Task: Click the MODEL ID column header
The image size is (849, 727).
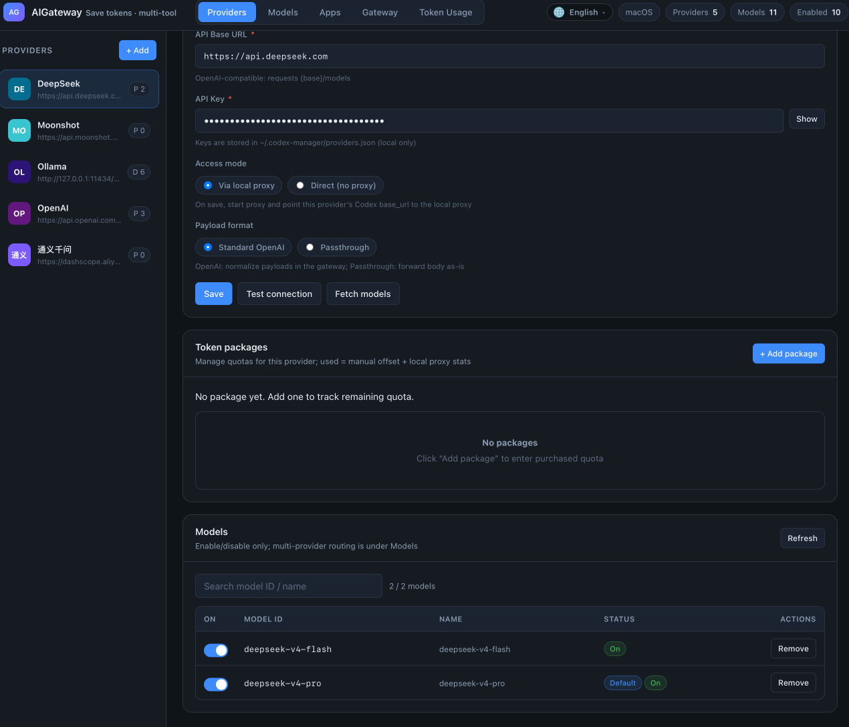Action: pos(263,619)
